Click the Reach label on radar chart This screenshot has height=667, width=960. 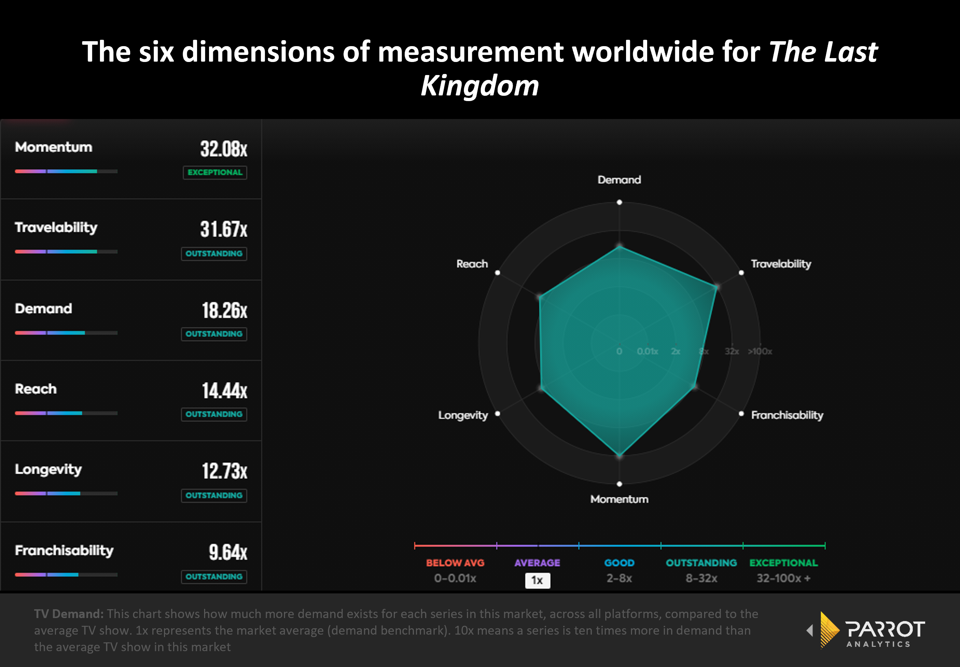pyautogui.click(x=472, y=264)
